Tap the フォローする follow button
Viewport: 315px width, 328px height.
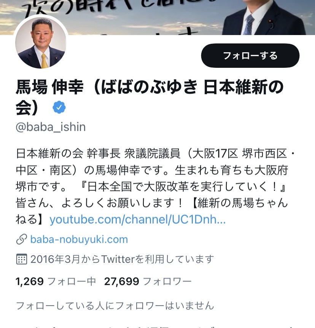[x=250, y=56]
